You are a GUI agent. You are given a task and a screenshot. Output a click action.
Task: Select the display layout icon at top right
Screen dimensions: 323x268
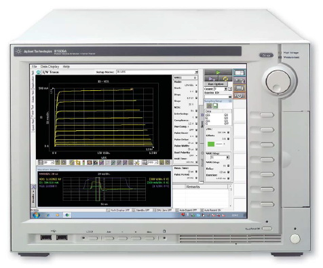[240, 73]
